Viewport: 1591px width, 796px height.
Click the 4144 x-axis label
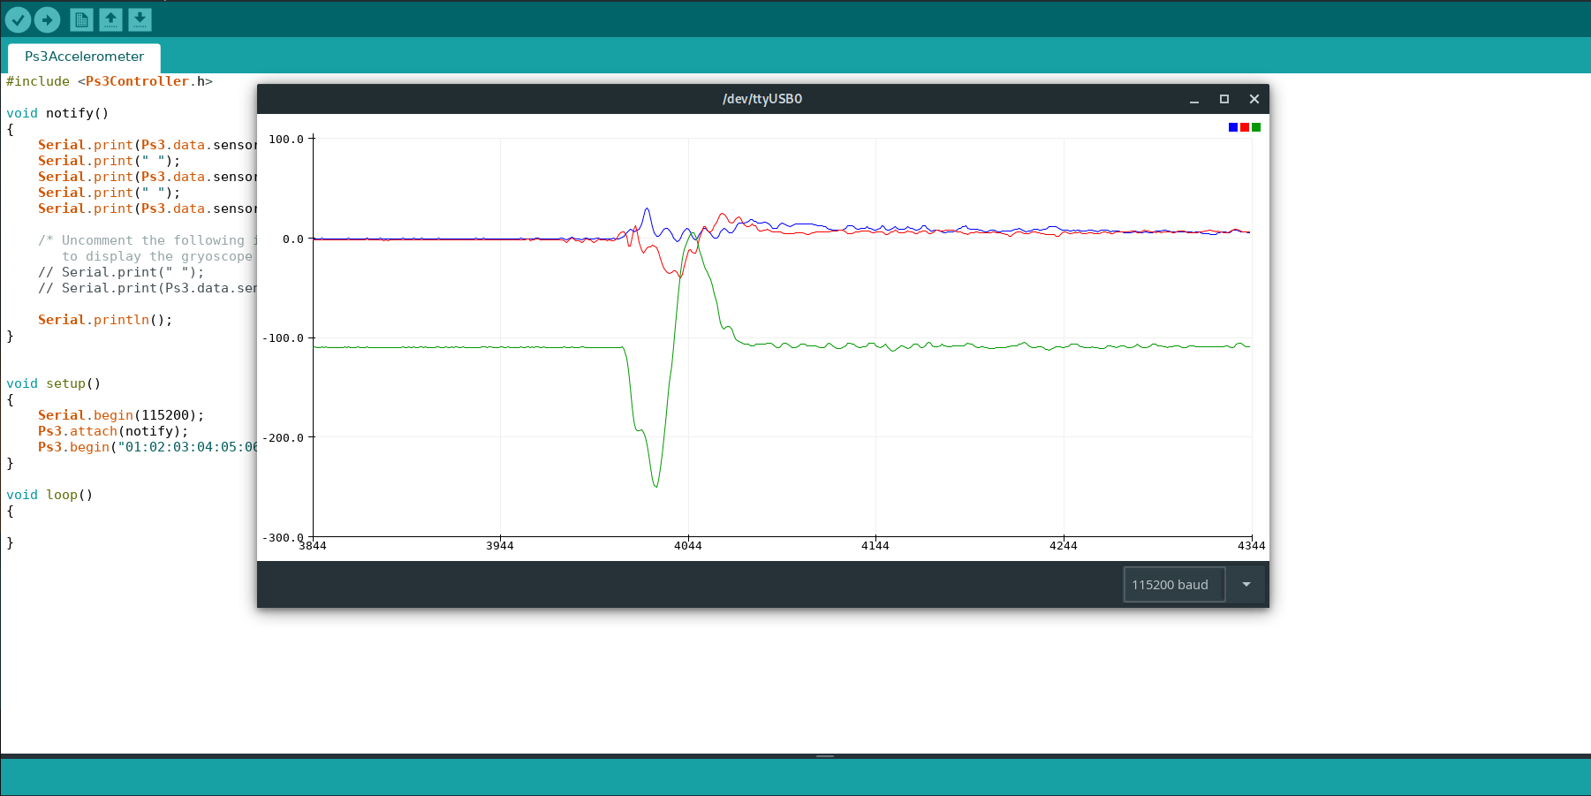875,546
